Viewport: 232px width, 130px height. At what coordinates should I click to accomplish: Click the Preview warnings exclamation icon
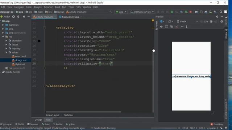coord(221,22)
